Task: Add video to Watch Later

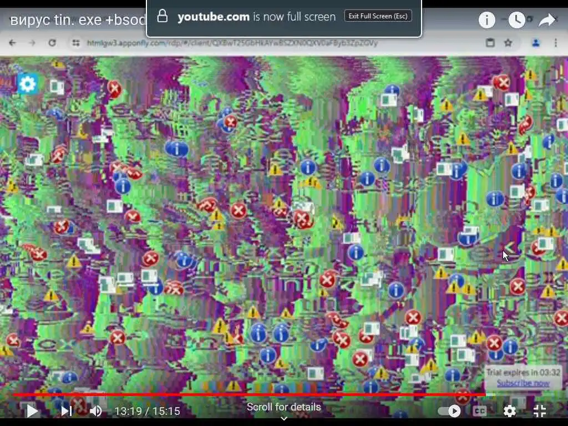Action: pyautogui.click(x=516, y=20)
